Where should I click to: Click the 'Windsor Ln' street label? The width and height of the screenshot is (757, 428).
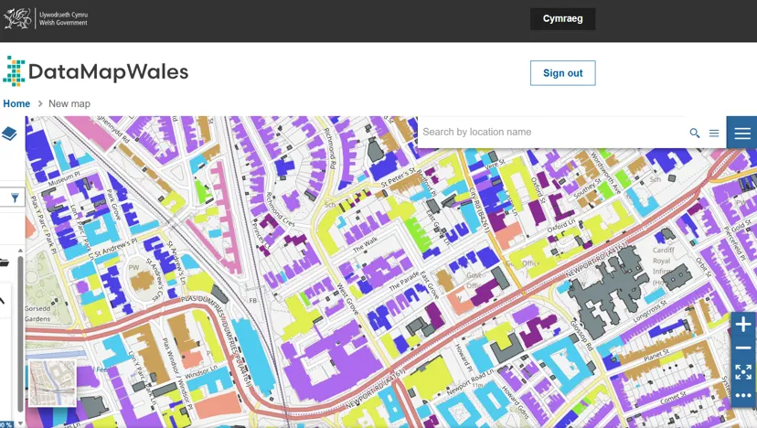tap(201, 372)
